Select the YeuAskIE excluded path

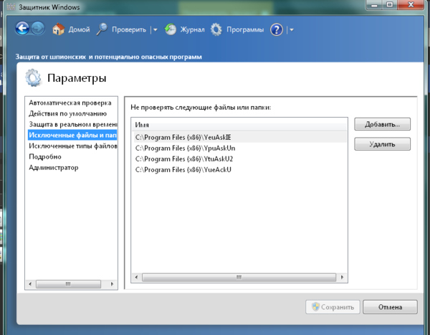(x=239, y=137)
